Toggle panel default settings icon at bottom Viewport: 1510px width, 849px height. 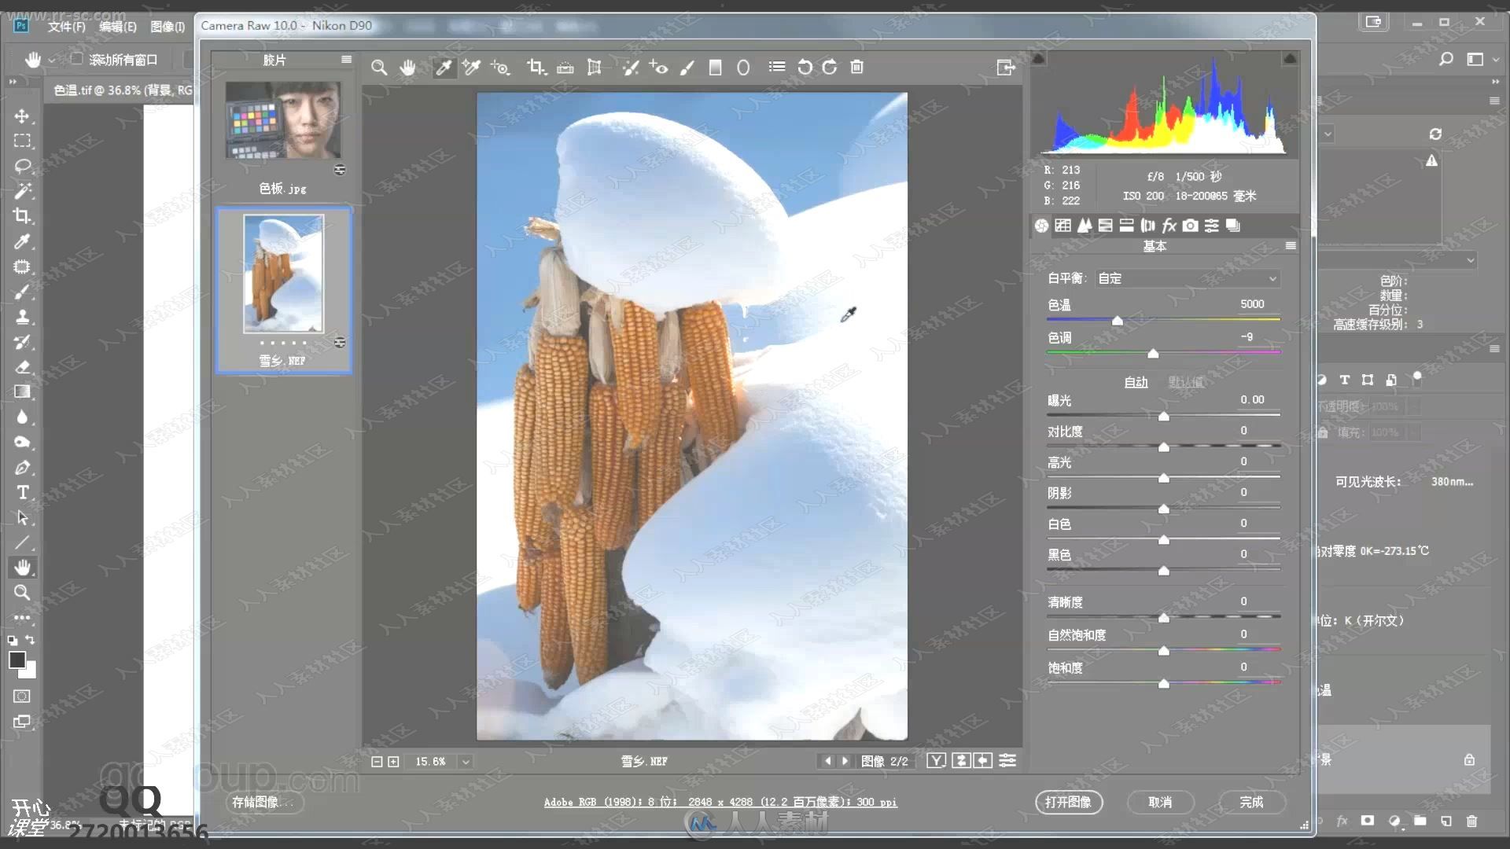click(1007, 761)
